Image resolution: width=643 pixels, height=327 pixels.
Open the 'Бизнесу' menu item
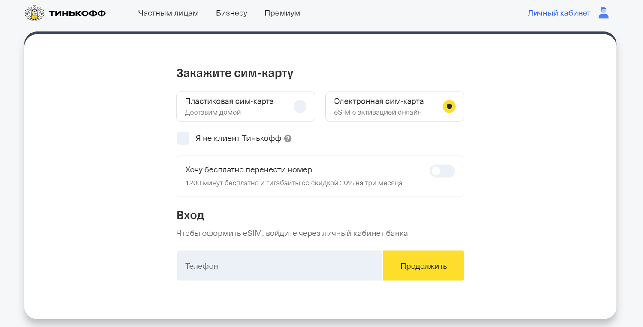tap(231, 13)
